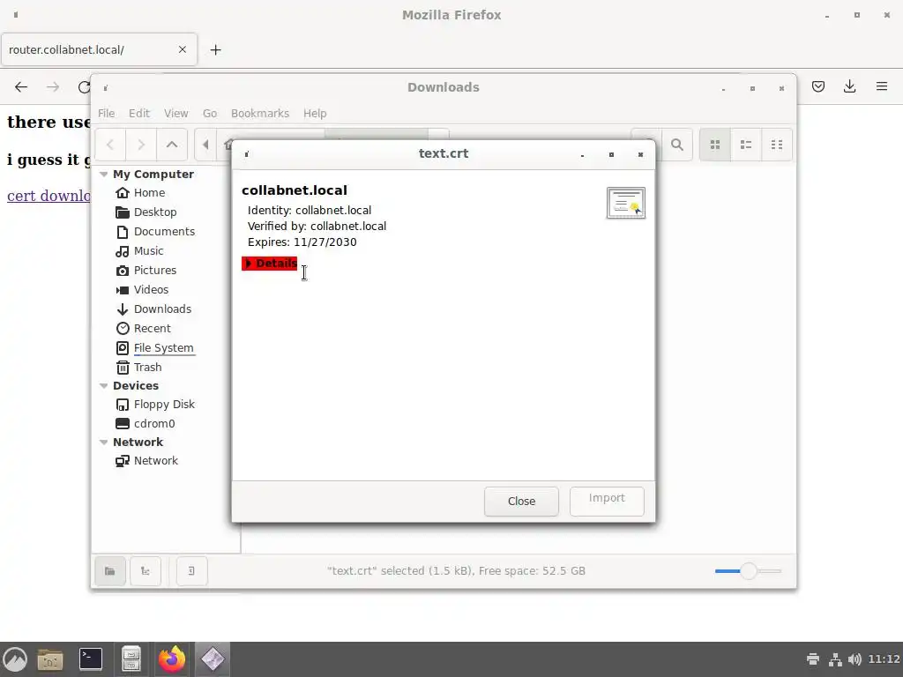Click the network icon in the system tray

[x=835, y=659]
